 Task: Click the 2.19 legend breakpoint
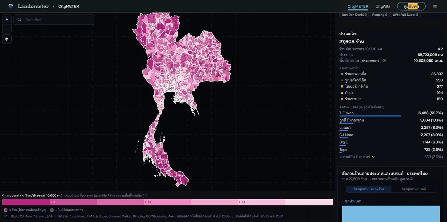tap(148, 202)
